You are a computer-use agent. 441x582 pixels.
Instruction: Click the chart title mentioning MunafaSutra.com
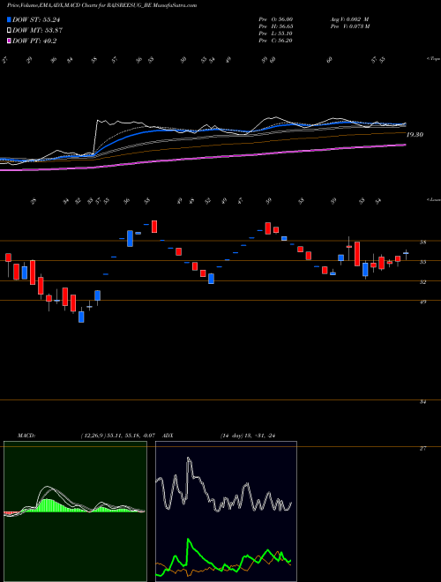[101, 5]
